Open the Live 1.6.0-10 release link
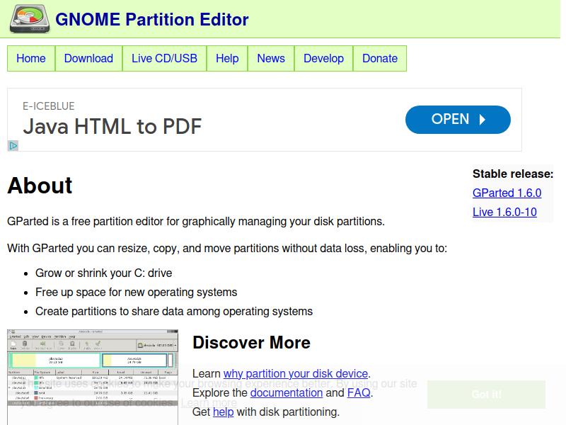 point(504,212)
